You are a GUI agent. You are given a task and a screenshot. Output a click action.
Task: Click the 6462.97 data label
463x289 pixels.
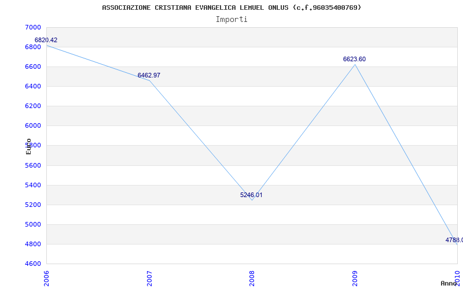pyautogui.click(x=149, y=75)
